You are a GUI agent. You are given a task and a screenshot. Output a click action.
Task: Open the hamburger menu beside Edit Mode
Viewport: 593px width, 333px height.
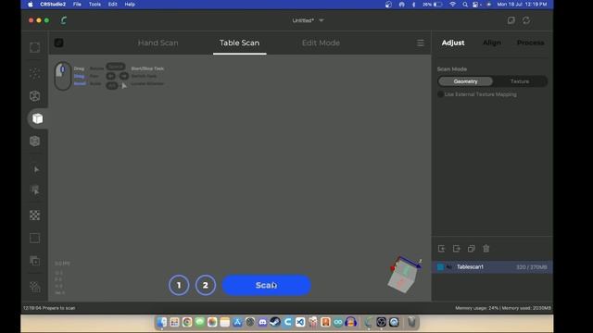(x=420, y=43)
